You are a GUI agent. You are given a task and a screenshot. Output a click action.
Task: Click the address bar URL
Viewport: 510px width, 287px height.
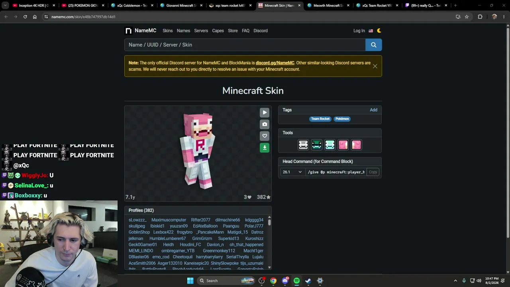83,17
